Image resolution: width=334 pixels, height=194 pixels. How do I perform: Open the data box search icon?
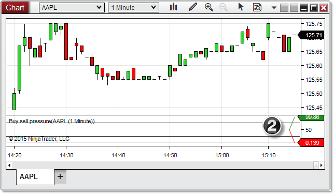click(257, 7)
